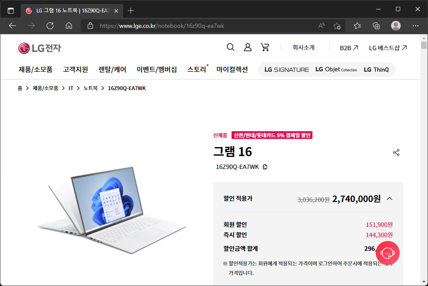This screenshot has height=286, width=428.
Task: Open browser Settings and more menu
Action: coord(416,26)
